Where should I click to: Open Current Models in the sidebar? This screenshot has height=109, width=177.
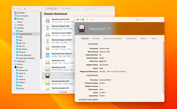[21, 16]
